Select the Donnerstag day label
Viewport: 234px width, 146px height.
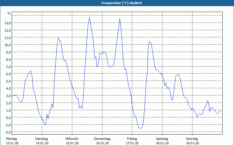[102, 139]
